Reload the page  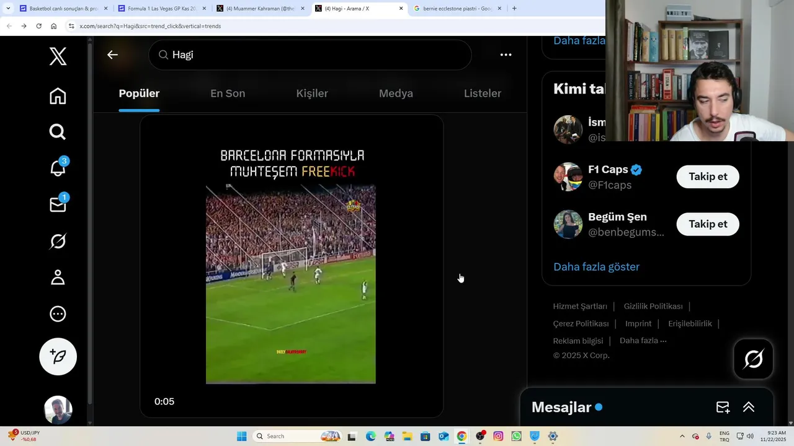(x=38, y=26)
